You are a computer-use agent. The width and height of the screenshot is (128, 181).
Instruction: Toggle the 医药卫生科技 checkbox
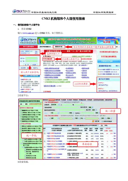coord(21,119)
